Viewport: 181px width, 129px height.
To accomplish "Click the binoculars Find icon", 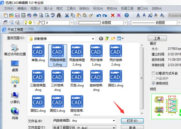I will point(59,15).
